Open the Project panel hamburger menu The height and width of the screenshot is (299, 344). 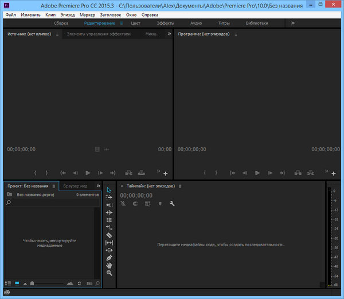54,186
